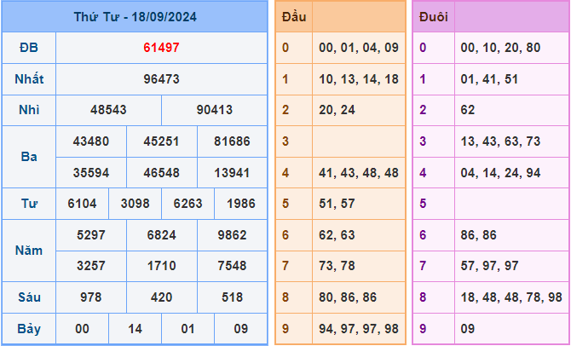
Task: Click the Tư row label
Action: coord(29,204)
